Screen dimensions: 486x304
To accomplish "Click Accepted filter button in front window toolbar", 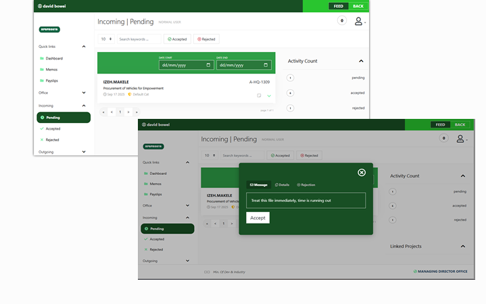I will point(281,155).
